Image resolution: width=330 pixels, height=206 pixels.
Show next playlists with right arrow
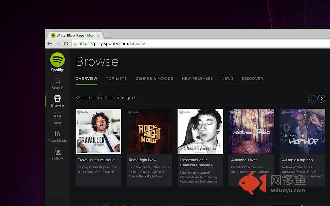[321, 98]
